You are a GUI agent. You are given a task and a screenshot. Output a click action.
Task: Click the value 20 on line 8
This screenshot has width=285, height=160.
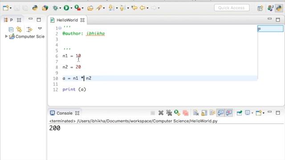78,67
